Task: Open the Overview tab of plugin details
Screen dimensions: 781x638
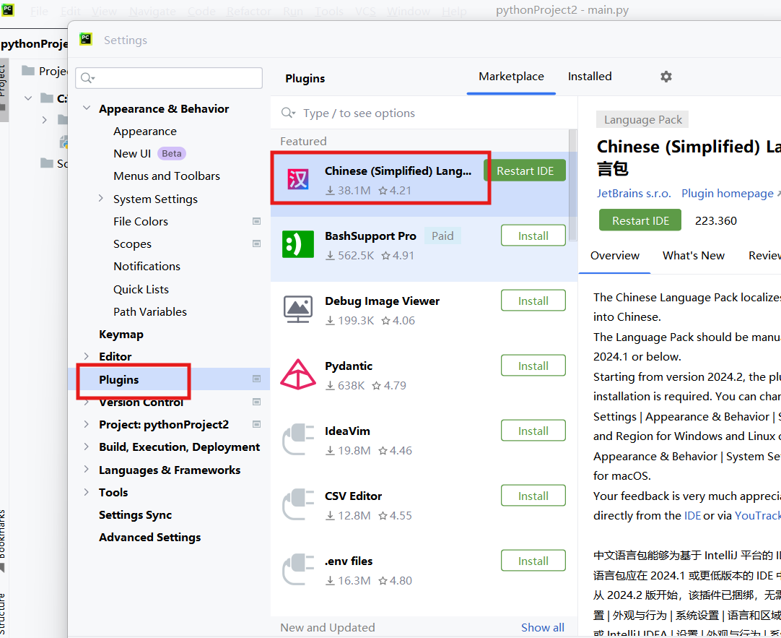Action: tap(615, 256)
